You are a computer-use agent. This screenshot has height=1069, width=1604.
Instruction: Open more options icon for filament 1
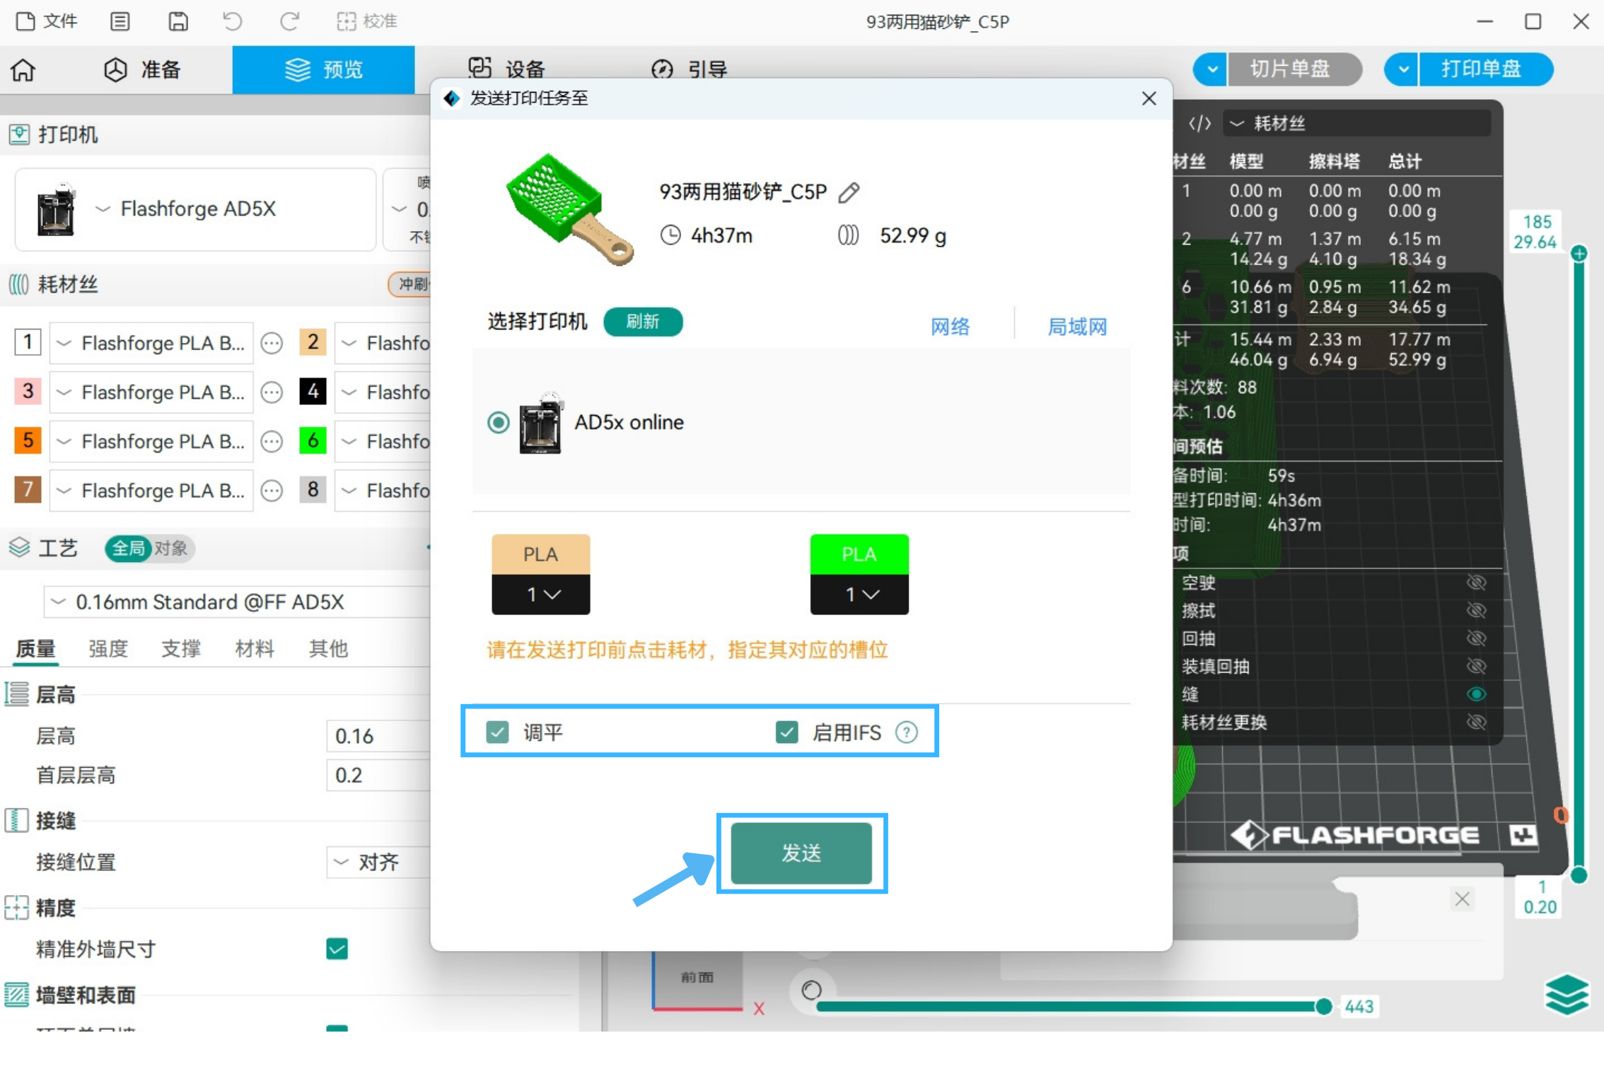(x=272, y=344)
